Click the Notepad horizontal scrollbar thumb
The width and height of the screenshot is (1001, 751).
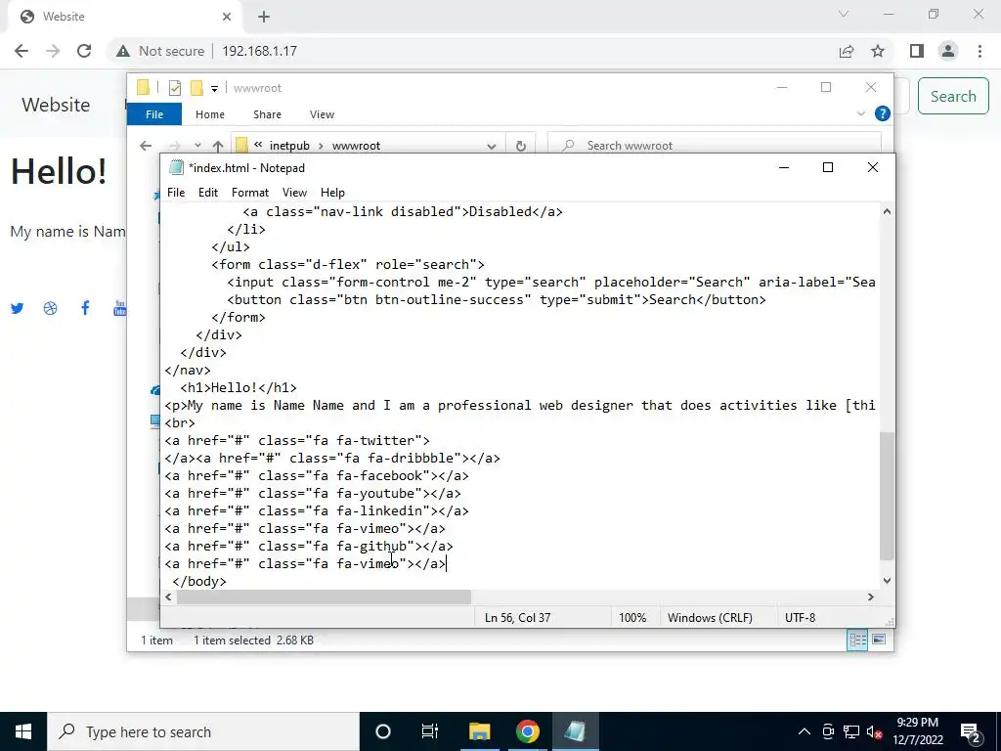324,596
